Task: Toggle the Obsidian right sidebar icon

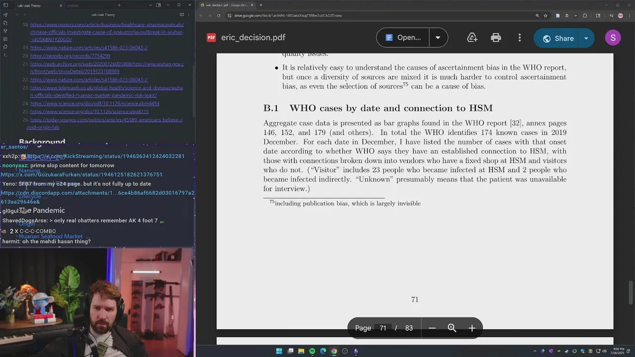Action: point(158,5)
